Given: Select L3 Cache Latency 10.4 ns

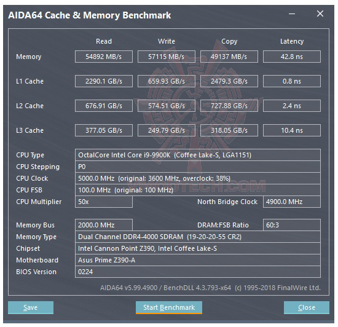Looking at the screenshot, I should coord(292,130).
